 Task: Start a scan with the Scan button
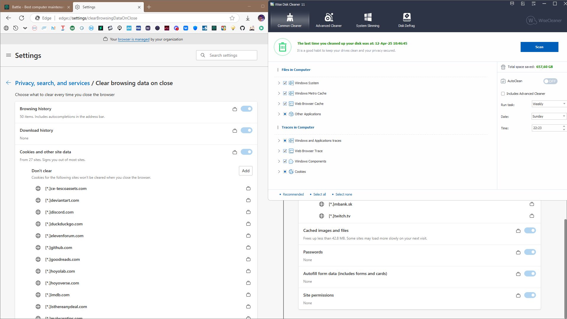click(x=539, y=47)
